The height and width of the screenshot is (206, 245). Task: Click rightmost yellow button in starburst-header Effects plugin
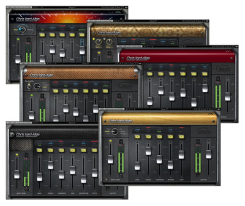pos(82,35)
